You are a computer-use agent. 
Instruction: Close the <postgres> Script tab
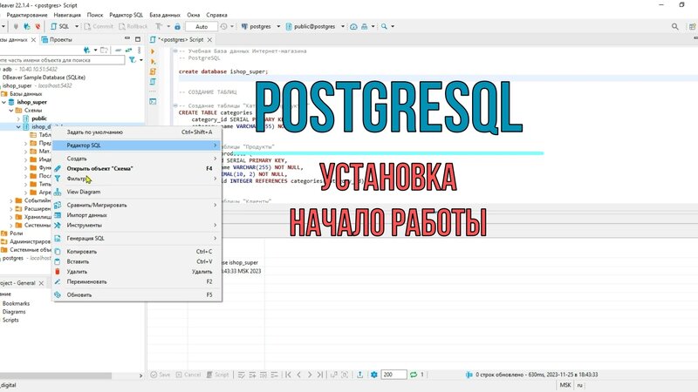tap(209, 39)
